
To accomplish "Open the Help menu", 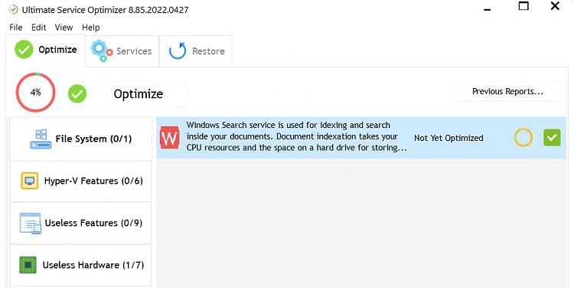I will tap(90, 28).
